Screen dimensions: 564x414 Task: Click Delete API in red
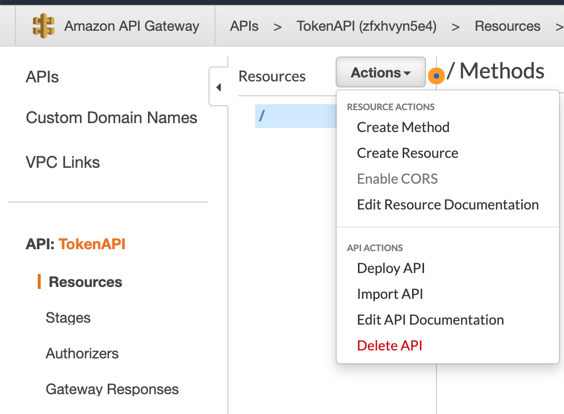pos(389,345)
